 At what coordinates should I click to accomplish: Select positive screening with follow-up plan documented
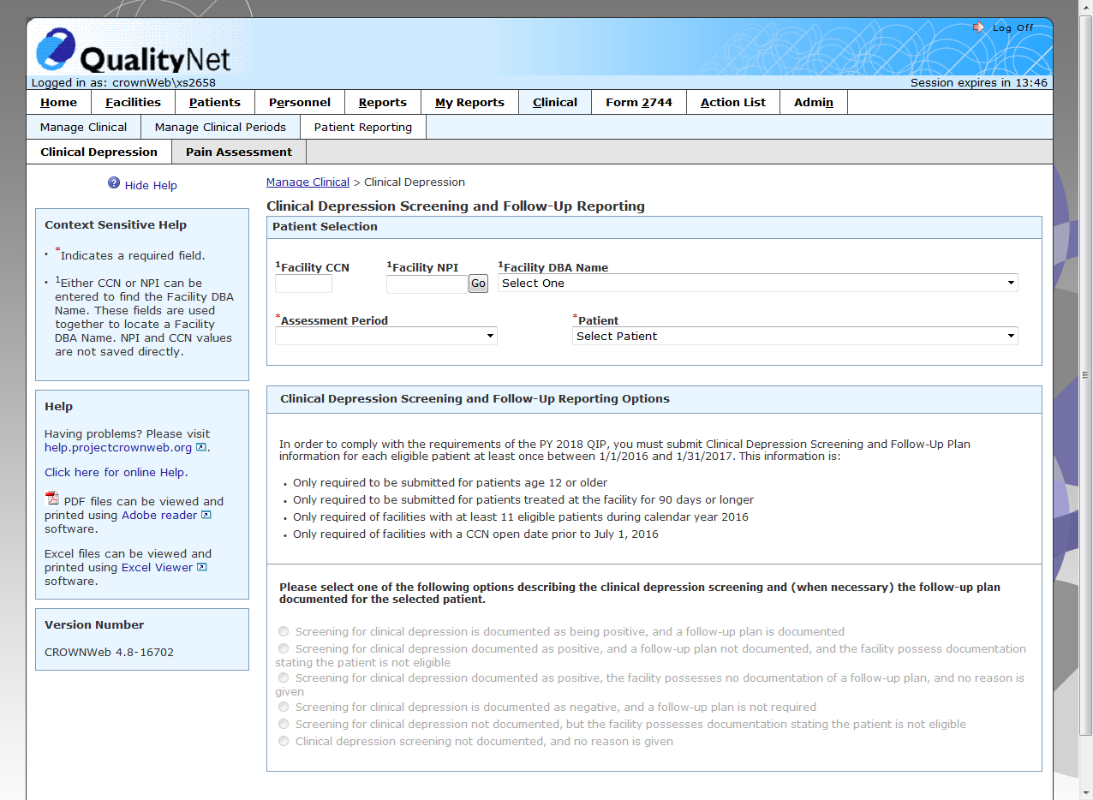click(284, 631)
